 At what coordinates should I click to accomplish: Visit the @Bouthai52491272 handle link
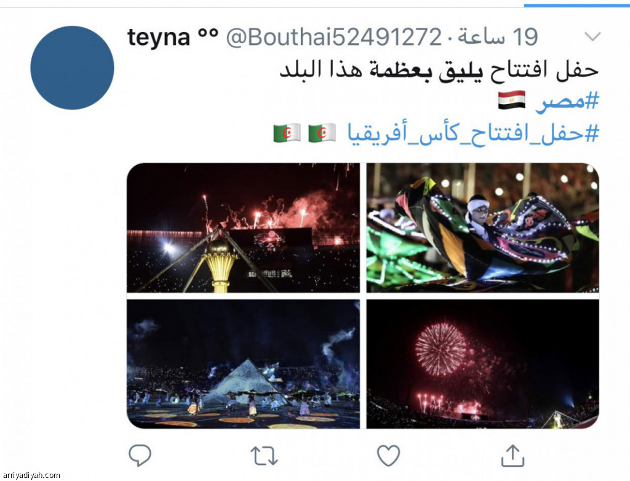[334, 37]
